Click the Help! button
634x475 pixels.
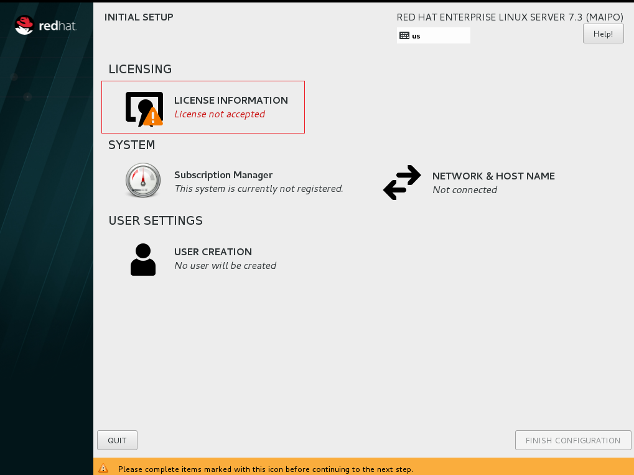tap(604, 34)
